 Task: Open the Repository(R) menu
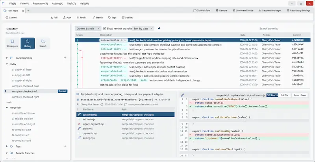pos(40,4)
